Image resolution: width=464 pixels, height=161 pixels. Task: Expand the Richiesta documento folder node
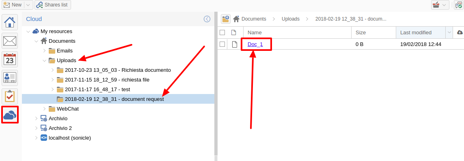point(53,70)
